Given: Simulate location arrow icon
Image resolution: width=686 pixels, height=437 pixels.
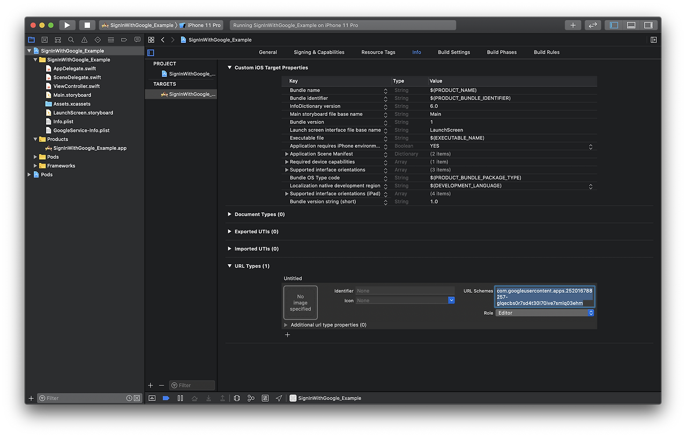Looking at the screenshot, I should pyautogui.click(x=279, y=398).
